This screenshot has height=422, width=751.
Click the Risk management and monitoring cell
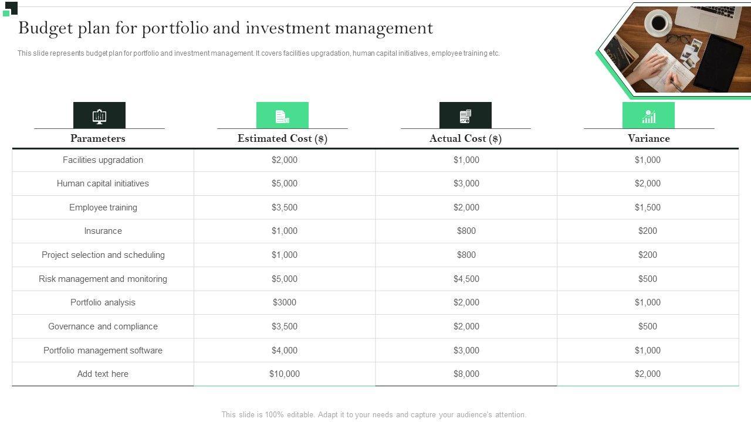click(103, 279)
